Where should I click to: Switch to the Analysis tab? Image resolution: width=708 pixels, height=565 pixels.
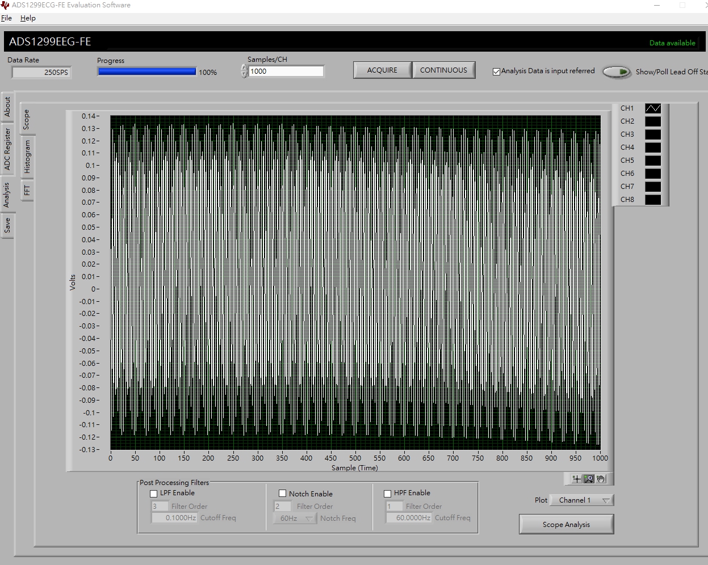[x=7, y=195]
